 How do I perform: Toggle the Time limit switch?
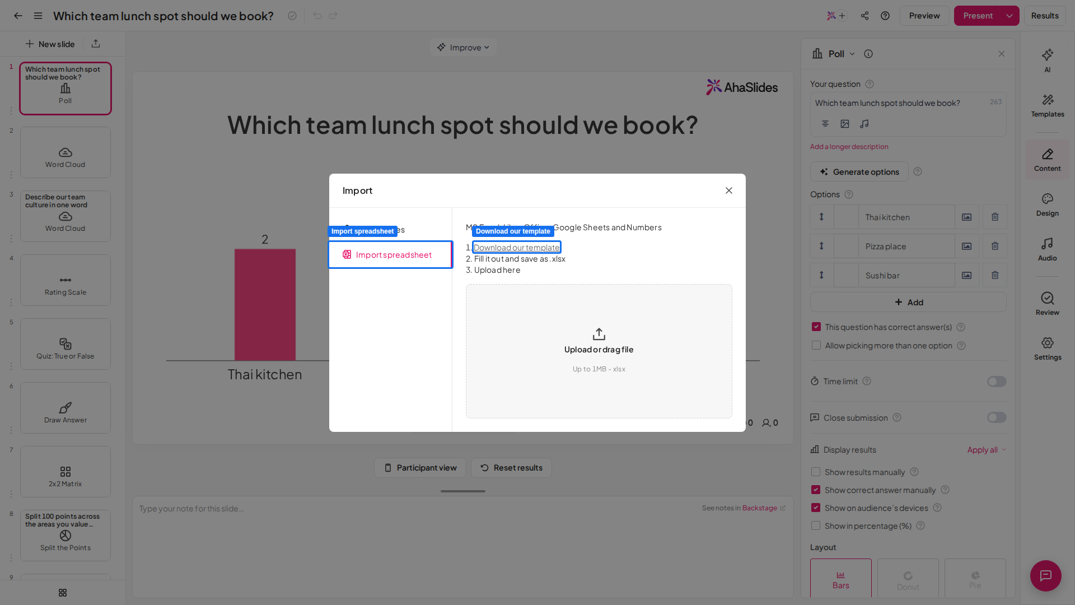(x=997, y=381)
